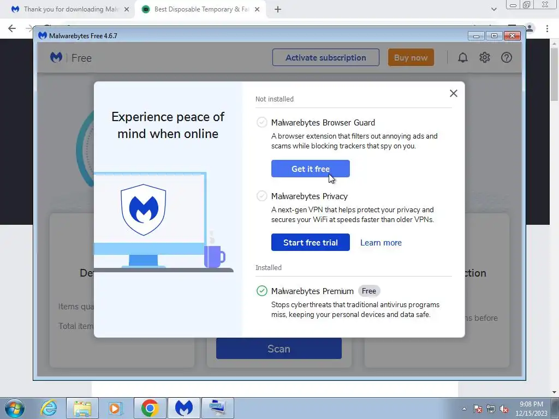Close the Best Disposable Temporary tab
This screenshot has height=419, width=559.
pos(257,10)
